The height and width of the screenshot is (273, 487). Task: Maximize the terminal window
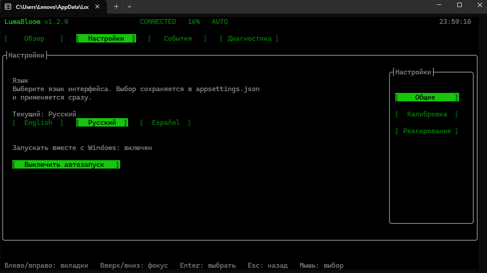tap(460, 5)
